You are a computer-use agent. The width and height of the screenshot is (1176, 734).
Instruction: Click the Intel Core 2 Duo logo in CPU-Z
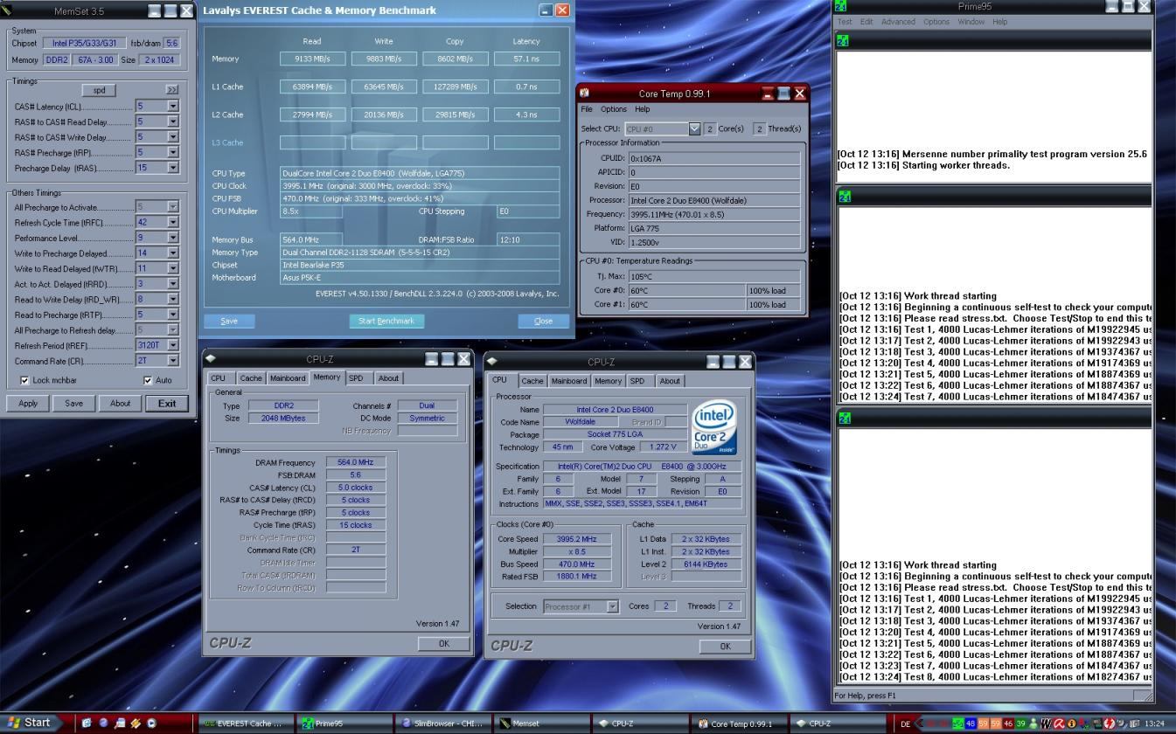[x=713, y=428]
